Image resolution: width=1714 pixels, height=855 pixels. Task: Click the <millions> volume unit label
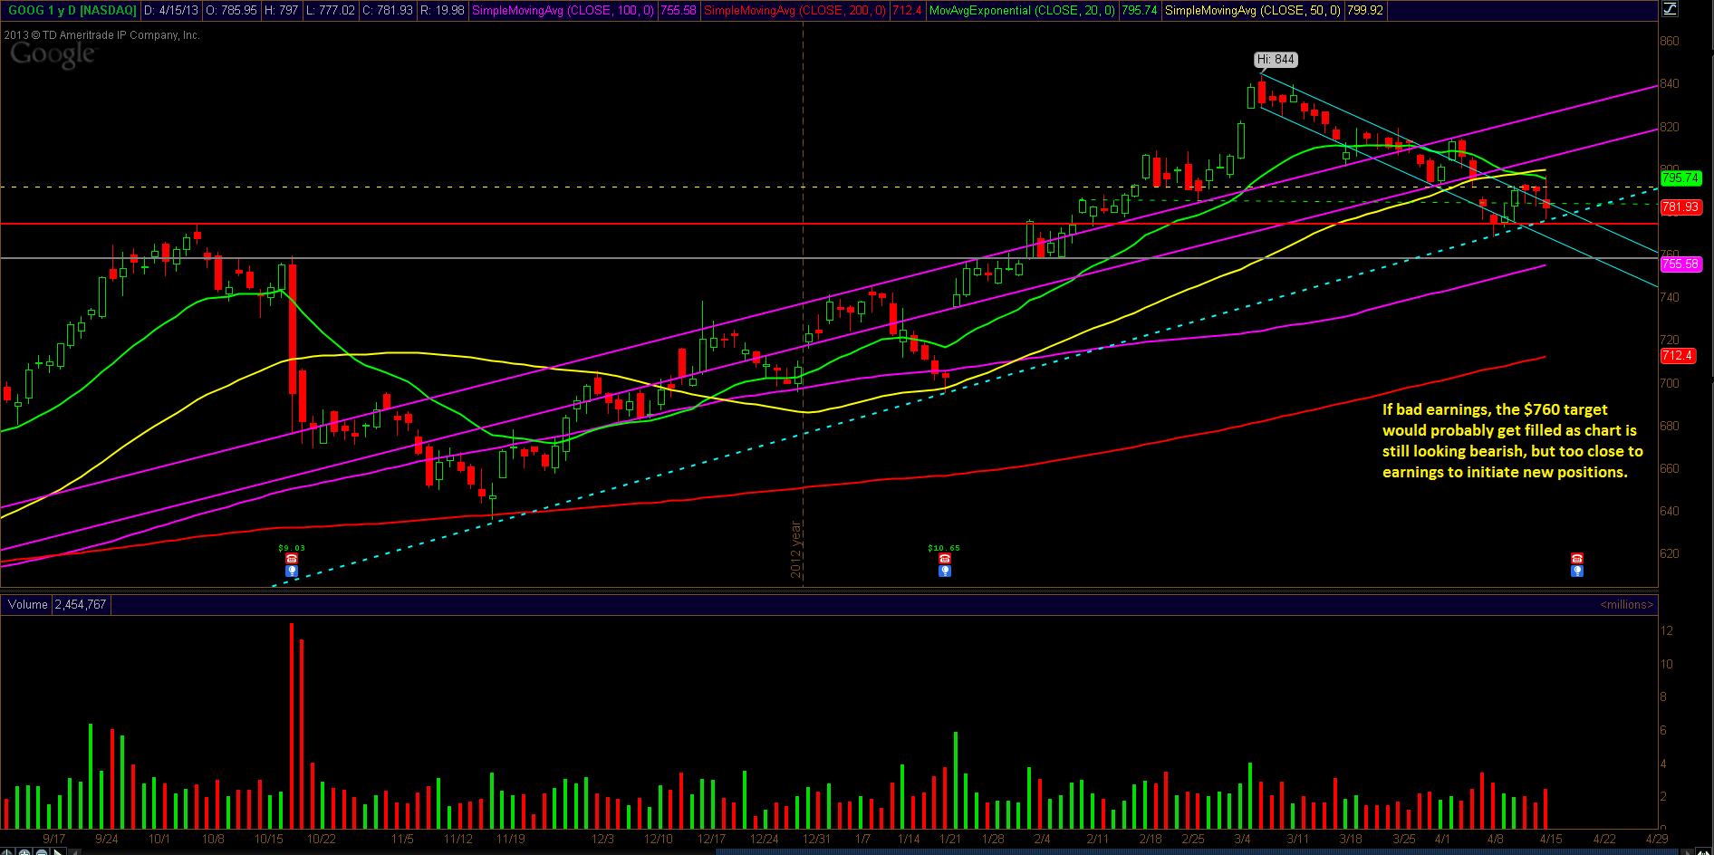(x=1627, y=604)
